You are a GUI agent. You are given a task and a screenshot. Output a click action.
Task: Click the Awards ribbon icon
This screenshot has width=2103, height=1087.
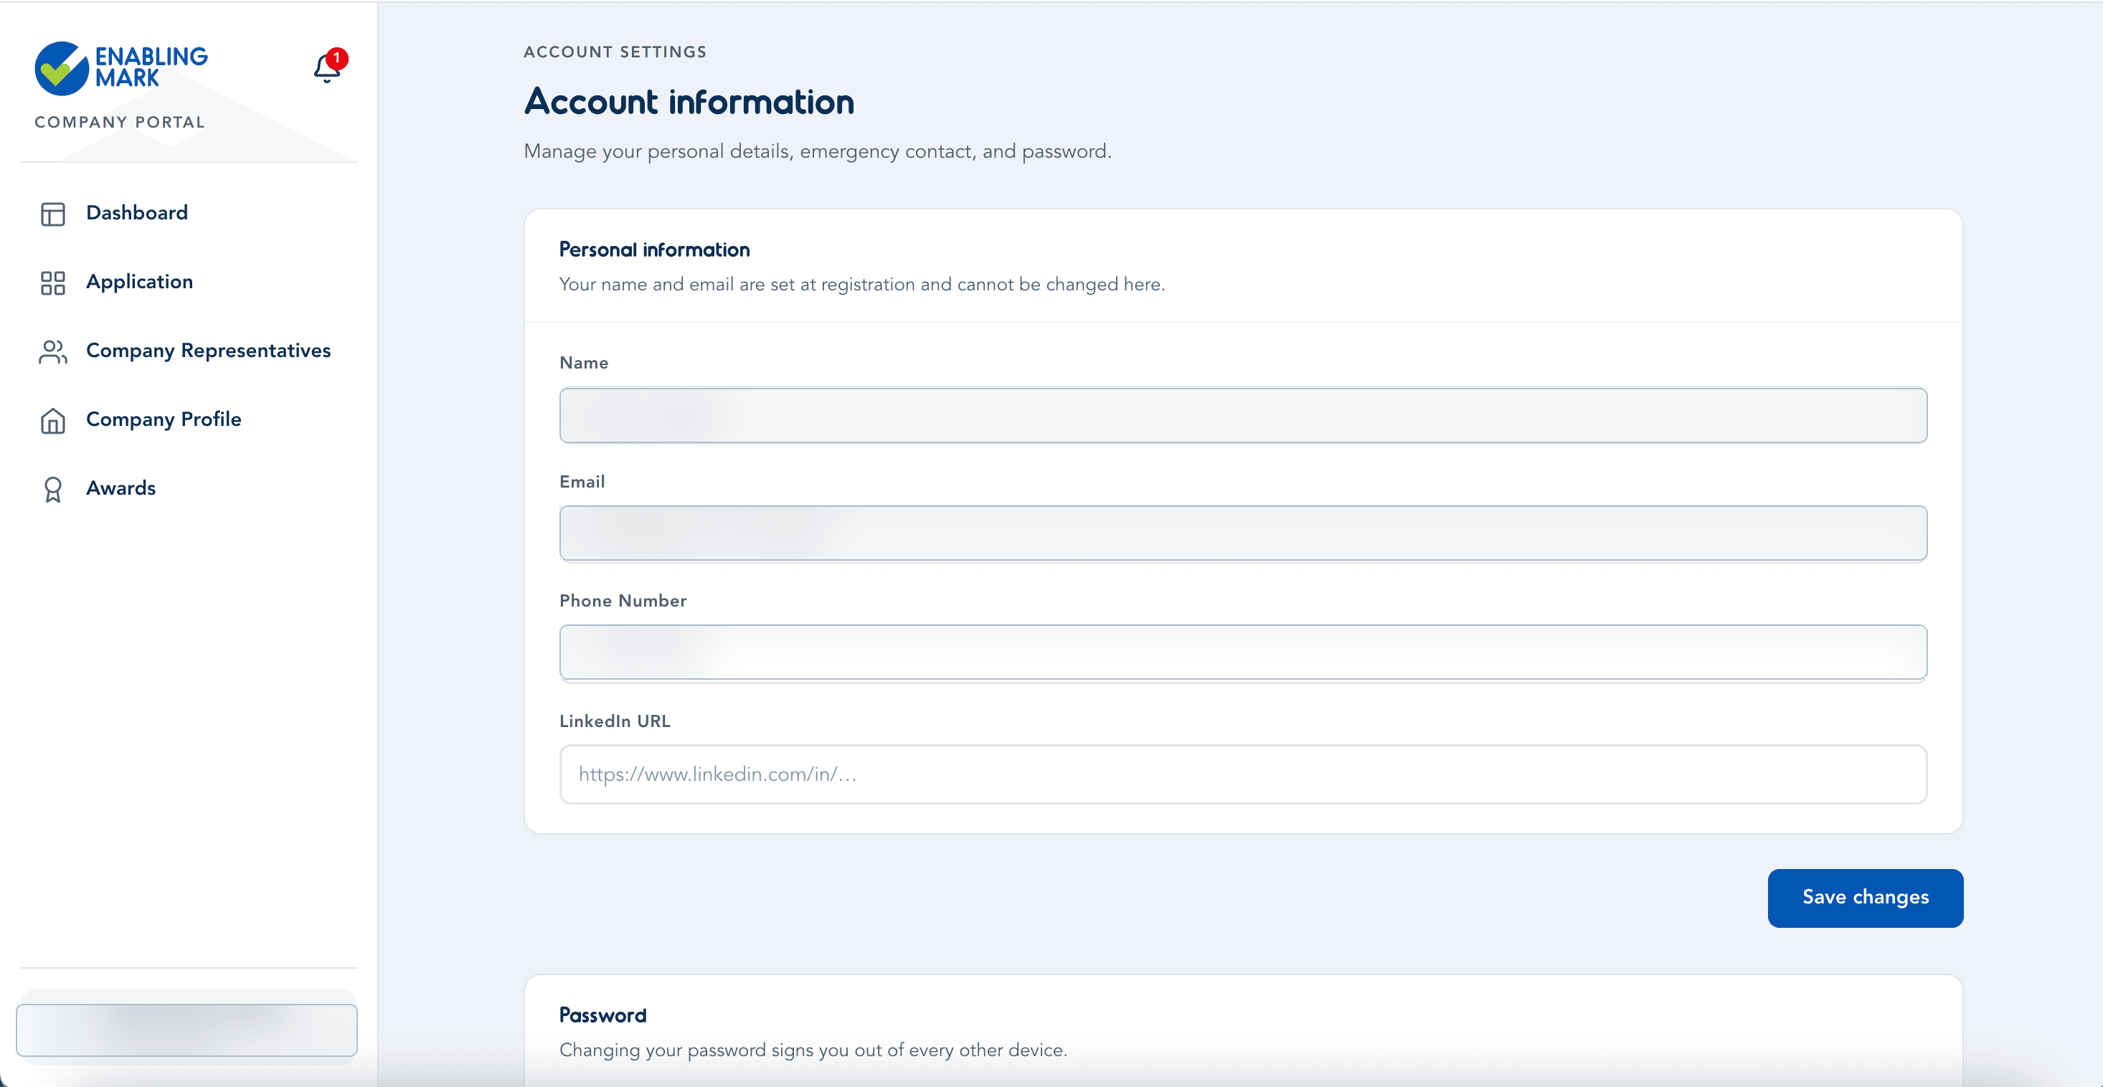[53, 489]
